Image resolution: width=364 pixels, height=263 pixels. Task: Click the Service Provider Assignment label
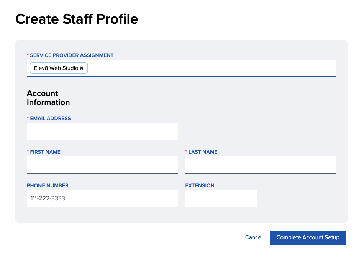(72, 55)
